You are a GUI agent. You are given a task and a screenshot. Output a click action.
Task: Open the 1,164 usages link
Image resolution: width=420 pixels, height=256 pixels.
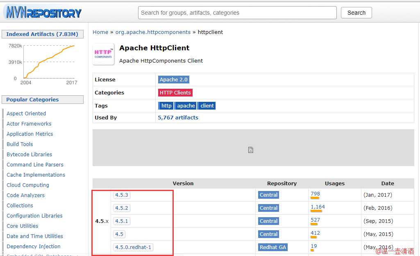point(318,207)
